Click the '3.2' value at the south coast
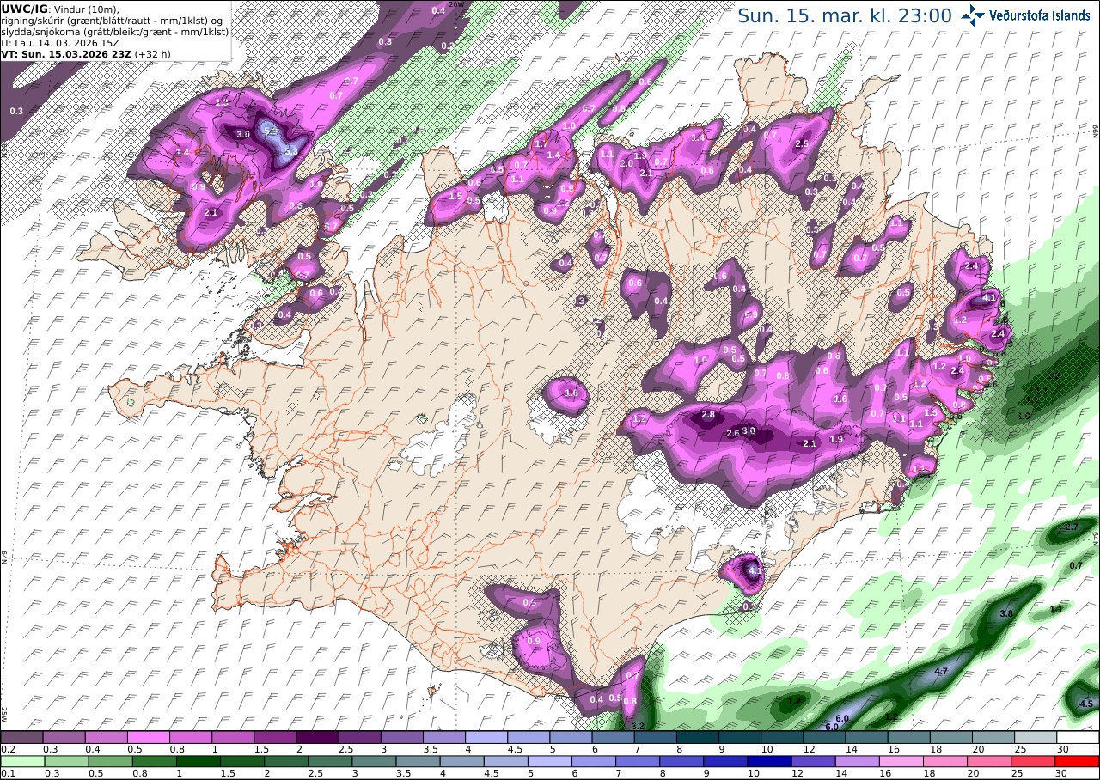The height and width of the screenshot is (780, 1100). pos(638,727)
